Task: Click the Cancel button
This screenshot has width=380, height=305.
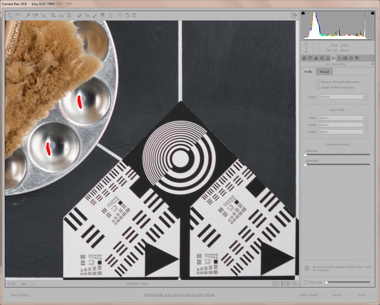Action: point(337,295)
